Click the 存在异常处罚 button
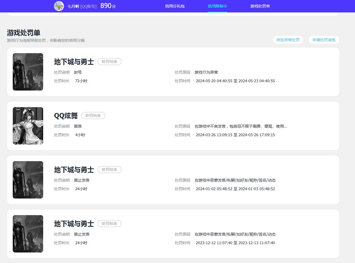 pos(288,40)
